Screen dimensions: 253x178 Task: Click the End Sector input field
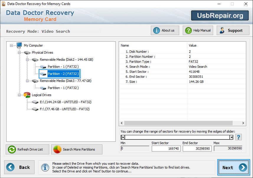point(197,149)
